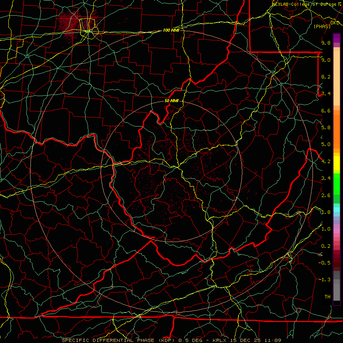Click the OKD label above the legend

(335, 22)
